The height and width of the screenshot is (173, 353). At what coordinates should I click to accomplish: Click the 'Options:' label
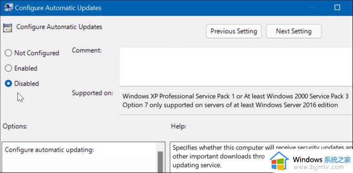[15, 126]
